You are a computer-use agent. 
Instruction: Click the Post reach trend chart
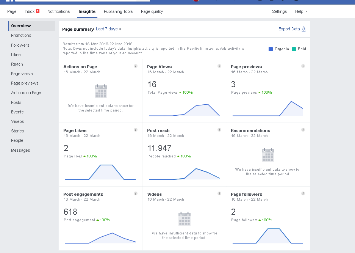(x=184, y=174)
